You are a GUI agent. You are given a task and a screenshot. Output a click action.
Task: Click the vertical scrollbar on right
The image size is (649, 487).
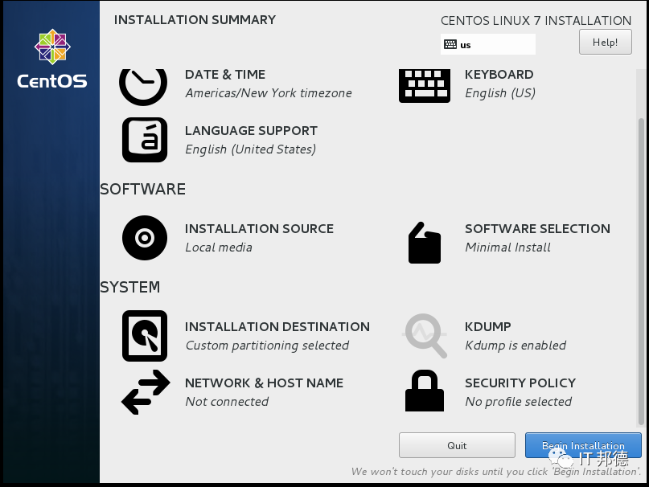click(x=642, y=271)
